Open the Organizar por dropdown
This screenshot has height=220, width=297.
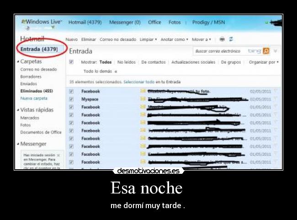pos(264,62)
